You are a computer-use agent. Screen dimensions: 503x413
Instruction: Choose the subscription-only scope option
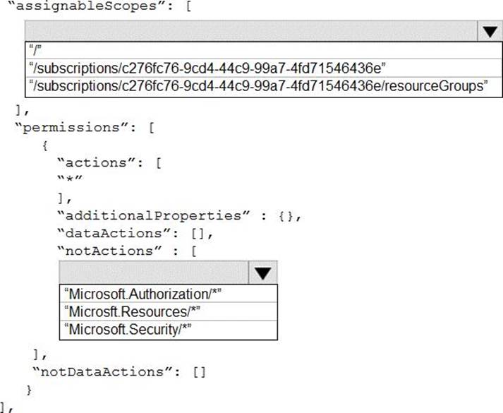click(208, 67)
